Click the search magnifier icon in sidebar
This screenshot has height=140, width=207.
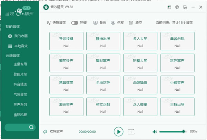[31, 127]
